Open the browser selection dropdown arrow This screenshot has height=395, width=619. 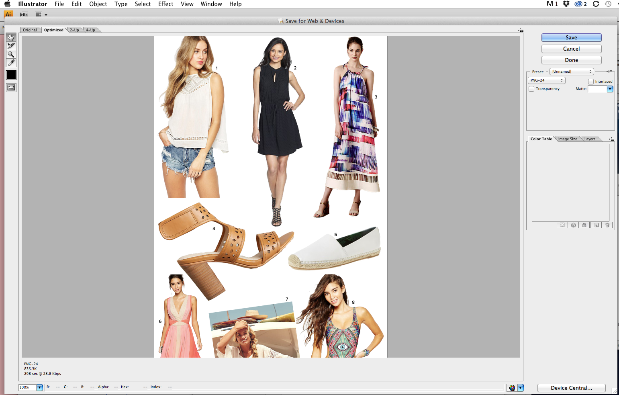point(521,388)
